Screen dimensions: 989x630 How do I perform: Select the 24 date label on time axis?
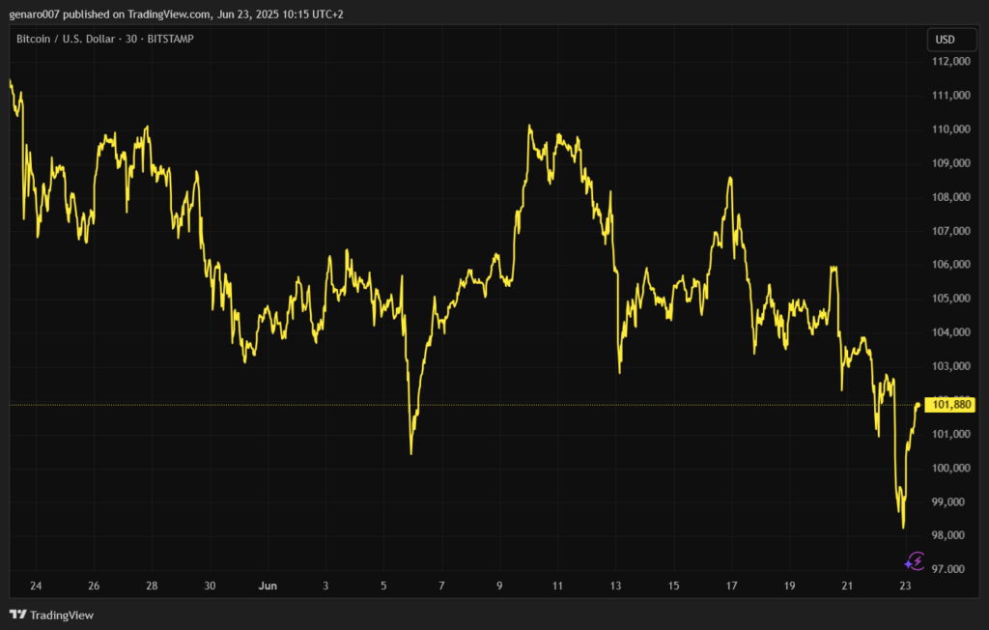pos(36,586)
